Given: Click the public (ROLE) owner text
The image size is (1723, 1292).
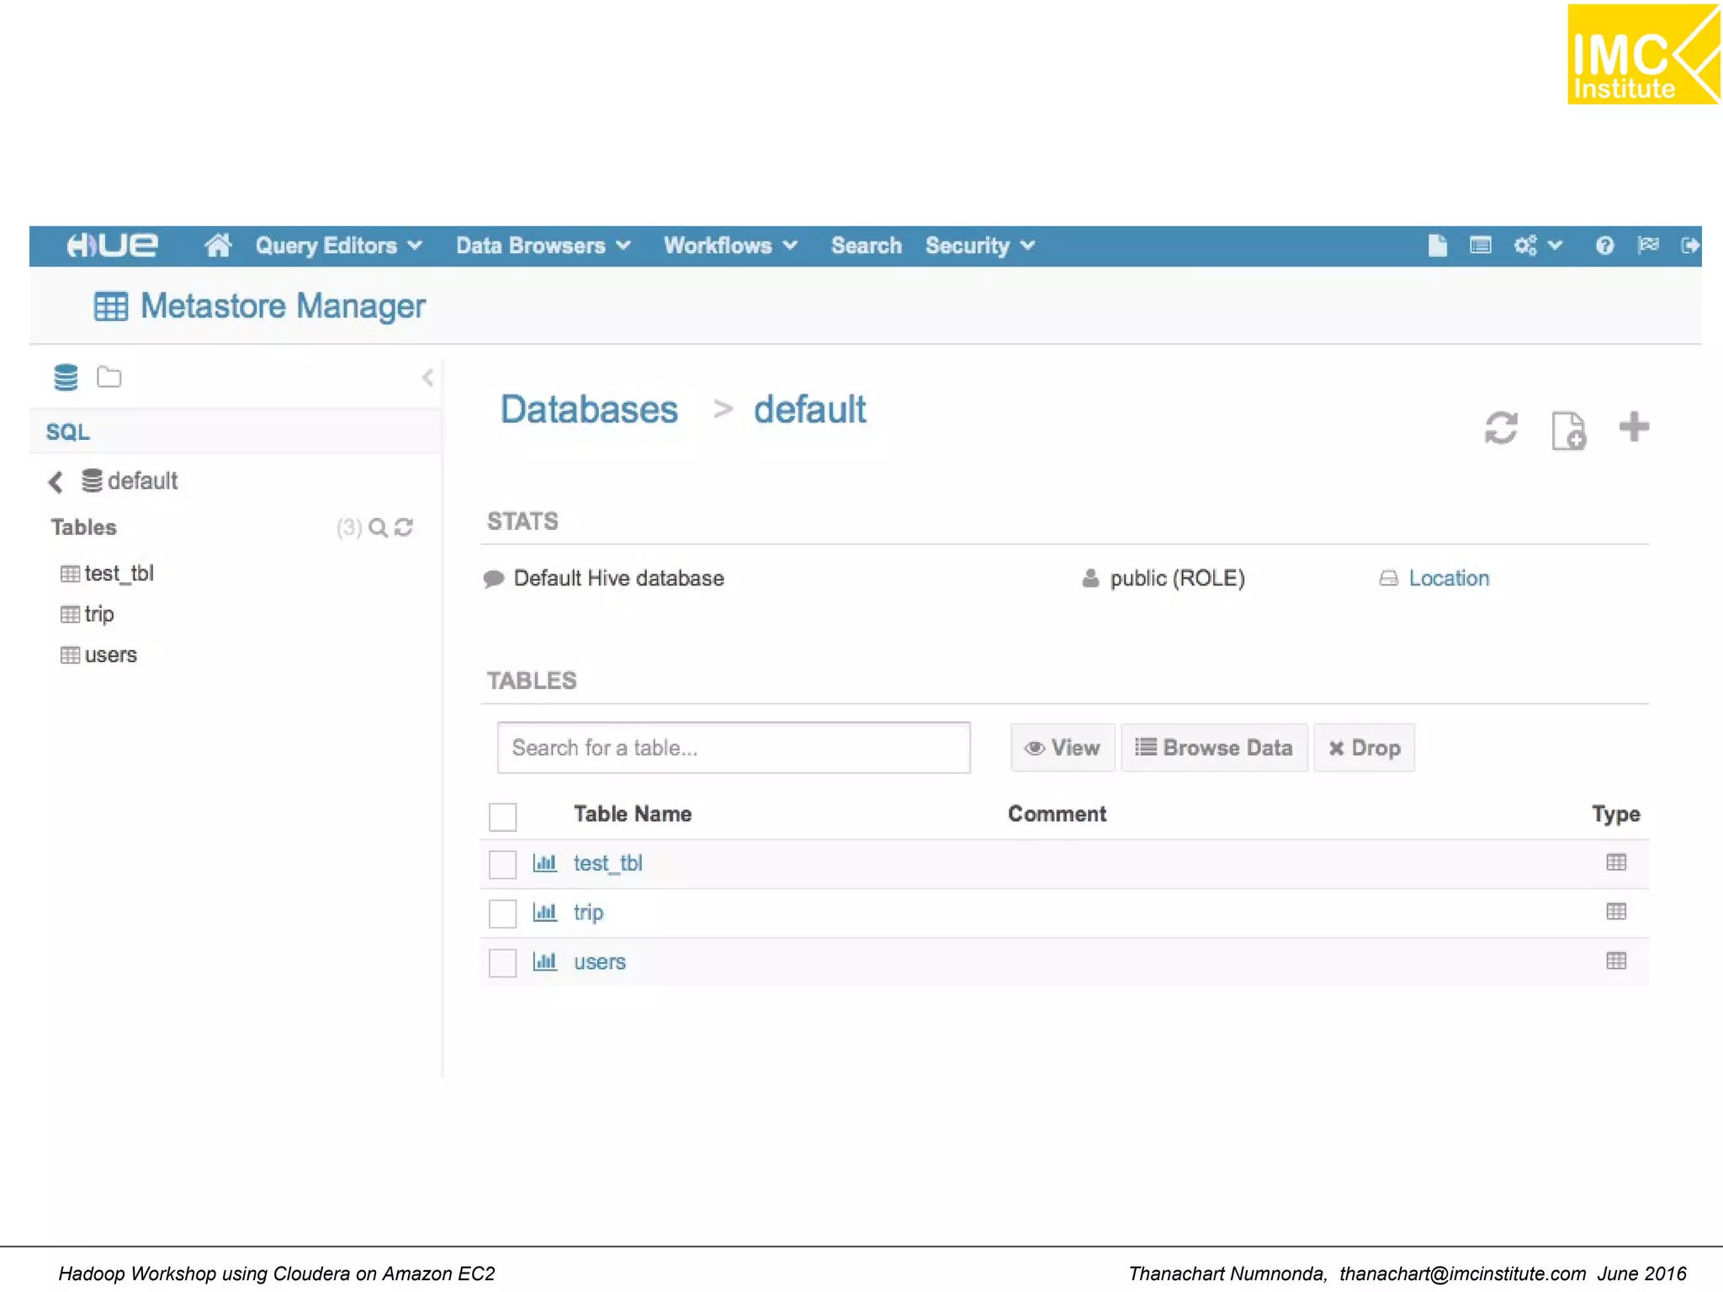Looking at the screenshot, I should [1177, 579].
